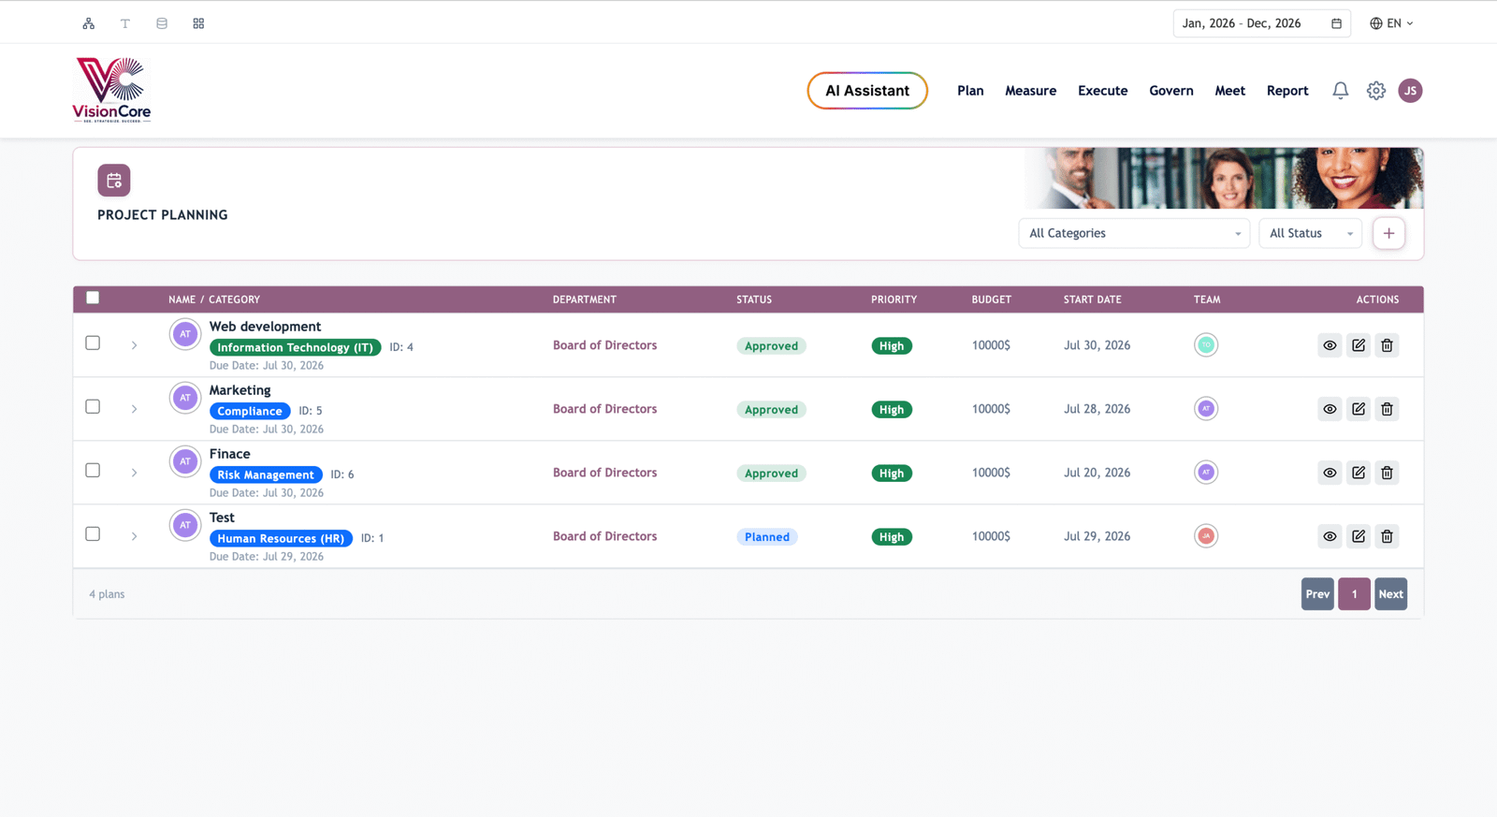The width and height of the screenshot is (1497, 817).
Task: Edit the Web development project
Action: pos(1359,345)
